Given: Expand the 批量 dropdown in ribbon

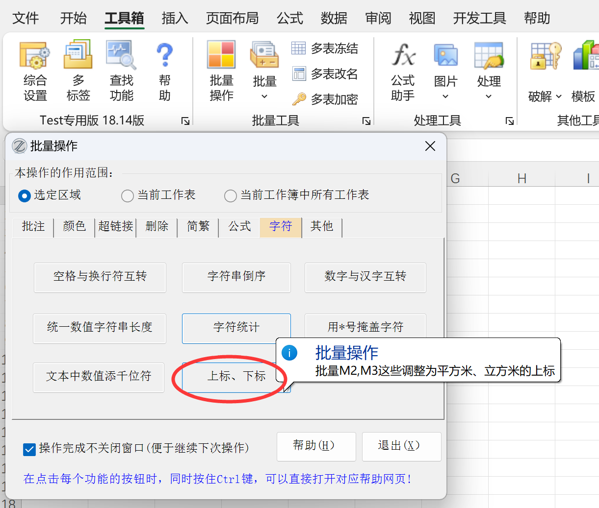Looking at the screenshot, I should tap(264, 97).
